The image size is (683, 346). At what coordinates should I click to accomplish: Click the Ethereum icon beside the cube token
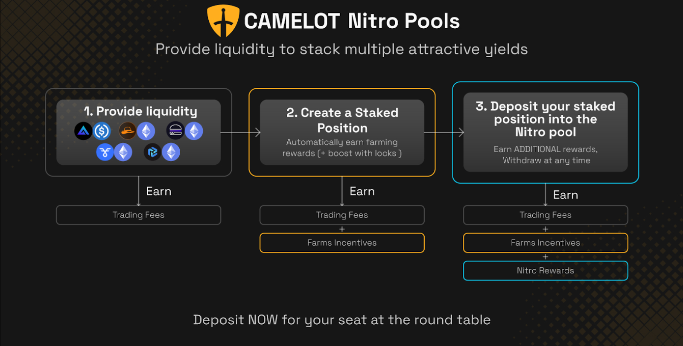point(171,152)
